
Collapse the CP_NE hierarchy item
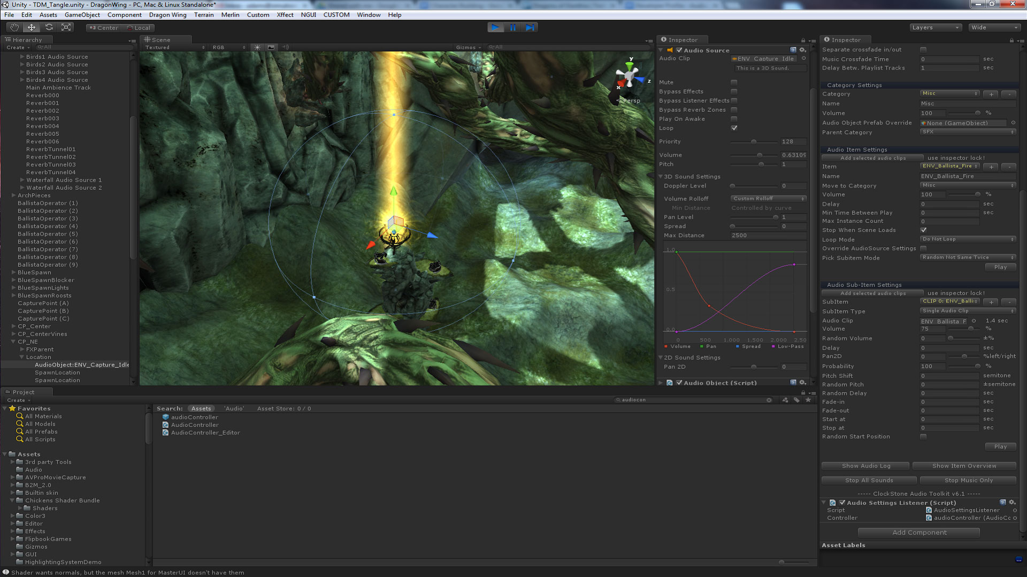click(x=13, y=341)
